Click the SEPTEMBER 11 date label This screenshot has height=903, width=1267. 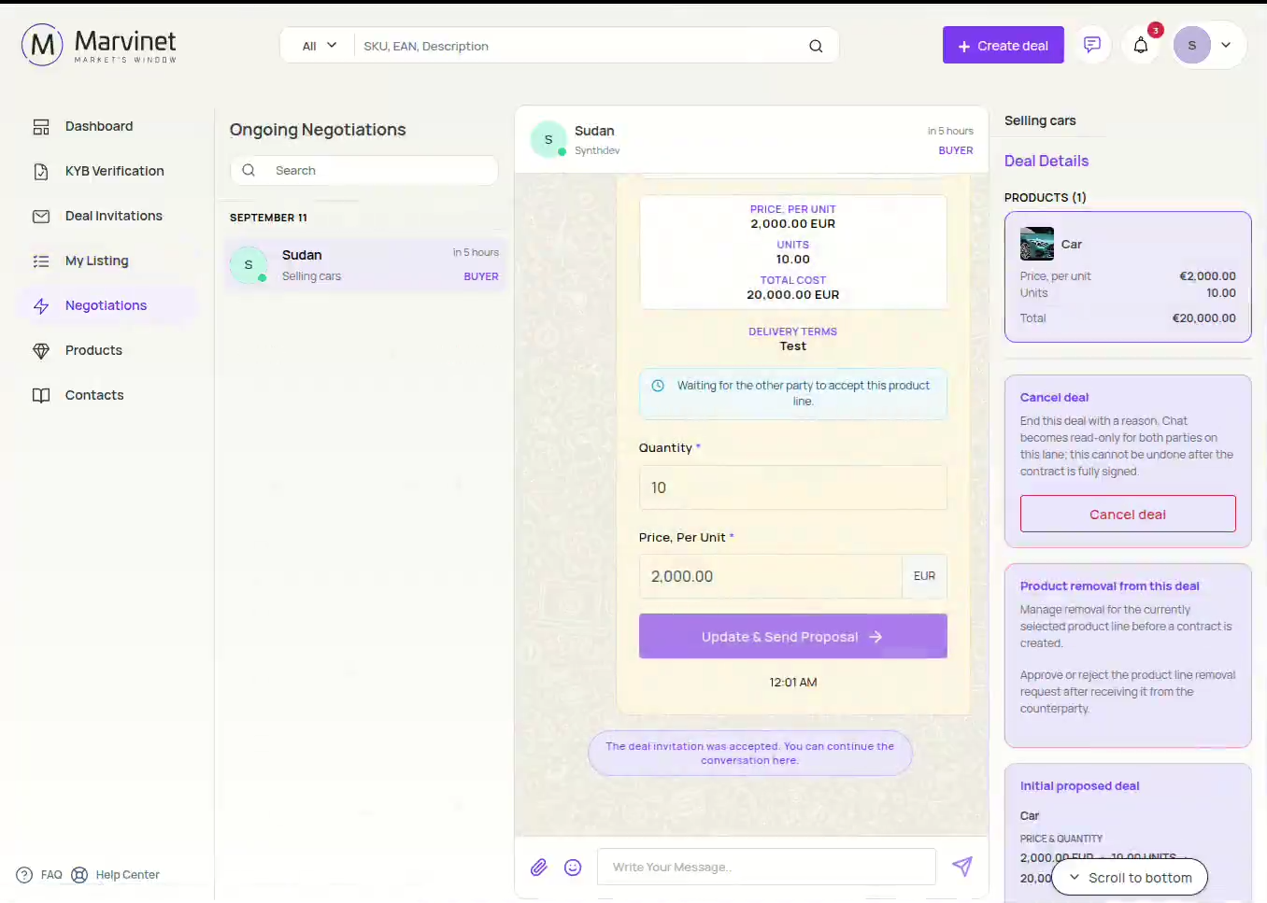[268, 218]
